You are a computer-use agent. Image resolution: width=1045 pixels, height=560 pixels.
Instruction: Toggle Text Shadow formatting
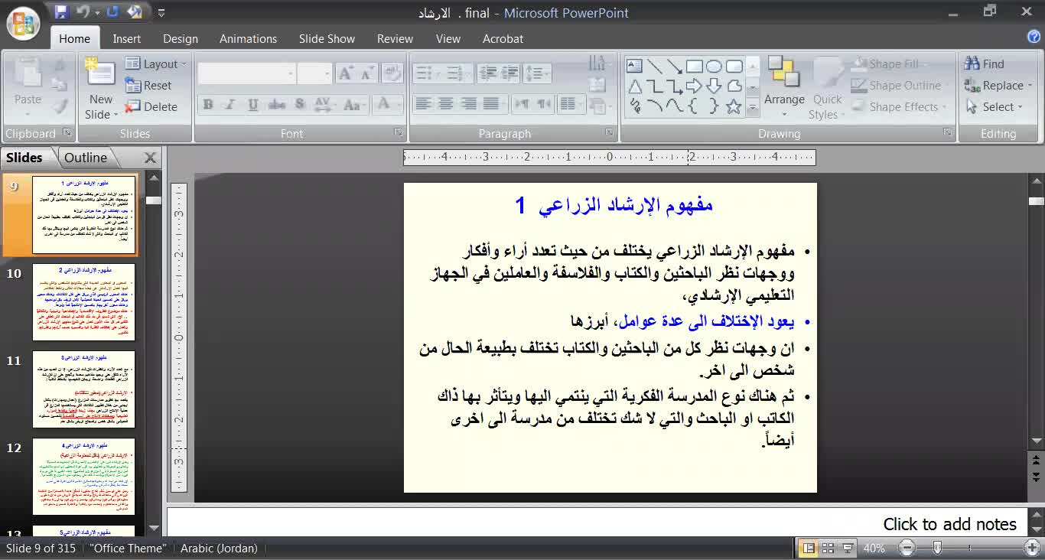click(299, 105)
